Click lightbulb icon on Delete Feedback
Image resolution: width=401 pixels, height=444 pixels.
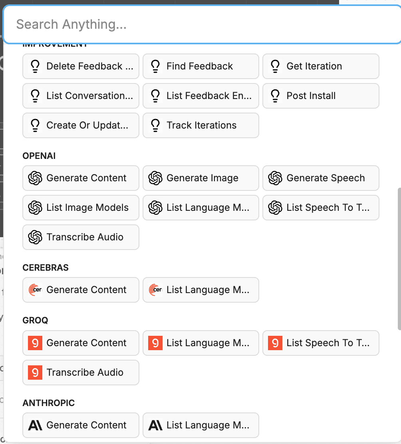(35, 66)
